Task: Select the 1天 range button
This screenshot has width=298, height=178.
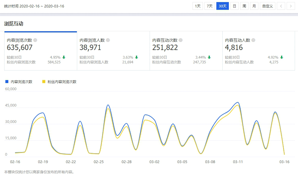Action: [198, 6]
